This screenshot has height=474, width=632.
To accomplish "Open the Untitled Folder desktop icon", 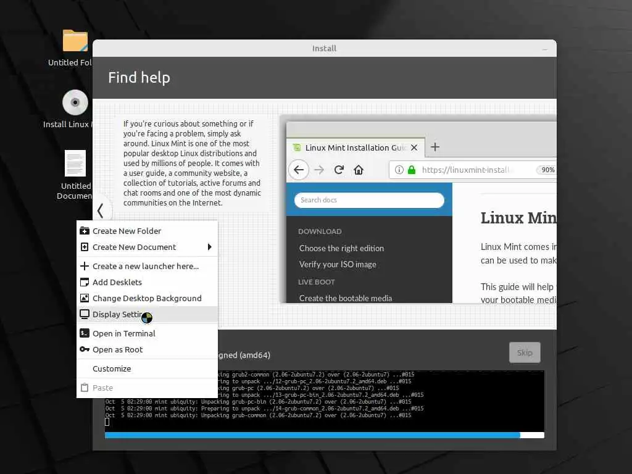I will click(75, 41).
